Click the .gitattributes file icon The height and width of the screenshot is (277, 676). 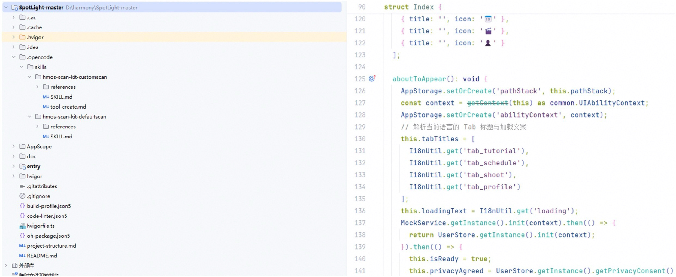(22, 186)
